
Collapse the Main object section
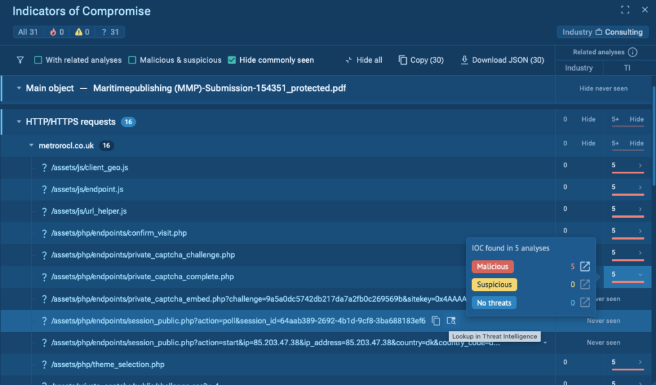tap(19, 88)
